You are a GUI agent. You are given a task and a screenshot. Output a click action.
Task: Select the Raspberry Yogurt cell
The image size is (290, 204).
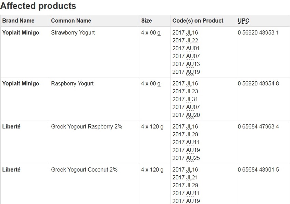coord(72,84)
